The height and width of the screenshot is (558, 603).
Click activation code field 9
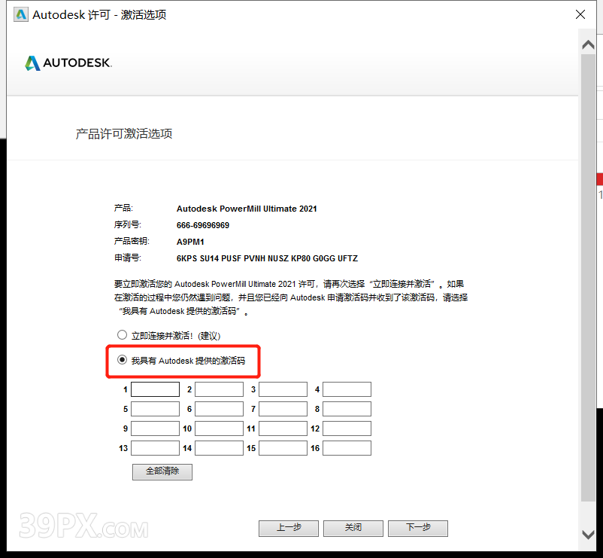[x=156, y=428]
